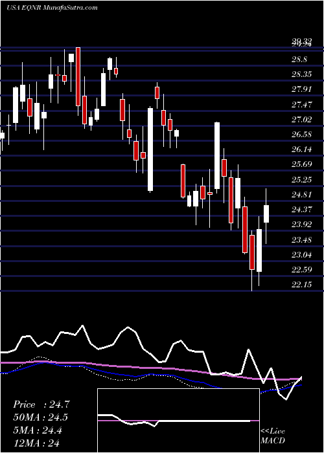Click the 28.8 price axis label

point(299,60)
